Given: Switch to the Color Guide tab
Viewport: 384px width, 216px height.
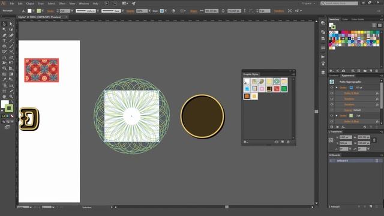Looking at the screenshot, I should click(358, 19).
